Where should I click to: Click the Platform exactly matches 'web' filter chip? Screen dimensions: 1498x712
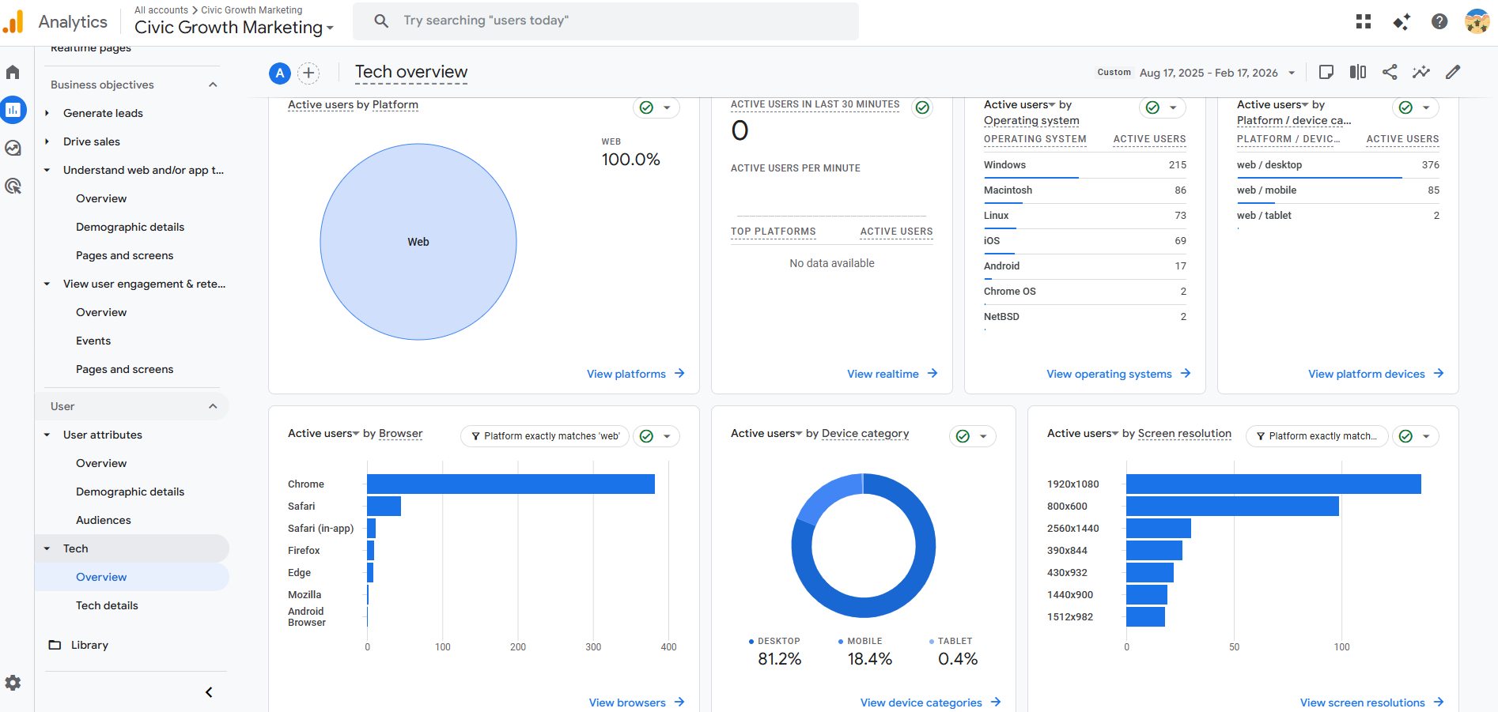click(545, 436)
